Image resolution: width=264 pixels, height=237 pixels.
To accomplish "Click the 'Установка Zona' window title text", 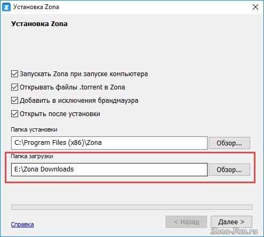I will coord(36,7).
